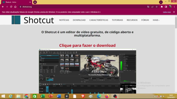Open PowerPoint from the taskbar
This screenshot has width=177, height=99.
click(51, 96)
